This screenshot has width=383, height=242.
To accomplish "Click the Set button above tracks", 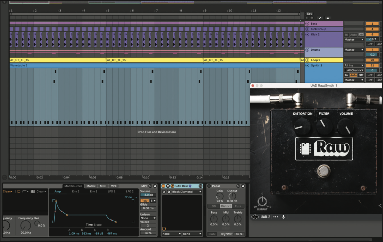I will click(x=309, y=14).
